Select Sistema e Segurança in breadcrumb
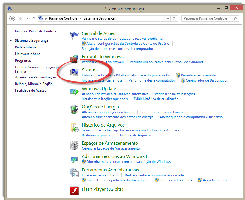Viewport: 245px width, 200px height. [99, 18]
